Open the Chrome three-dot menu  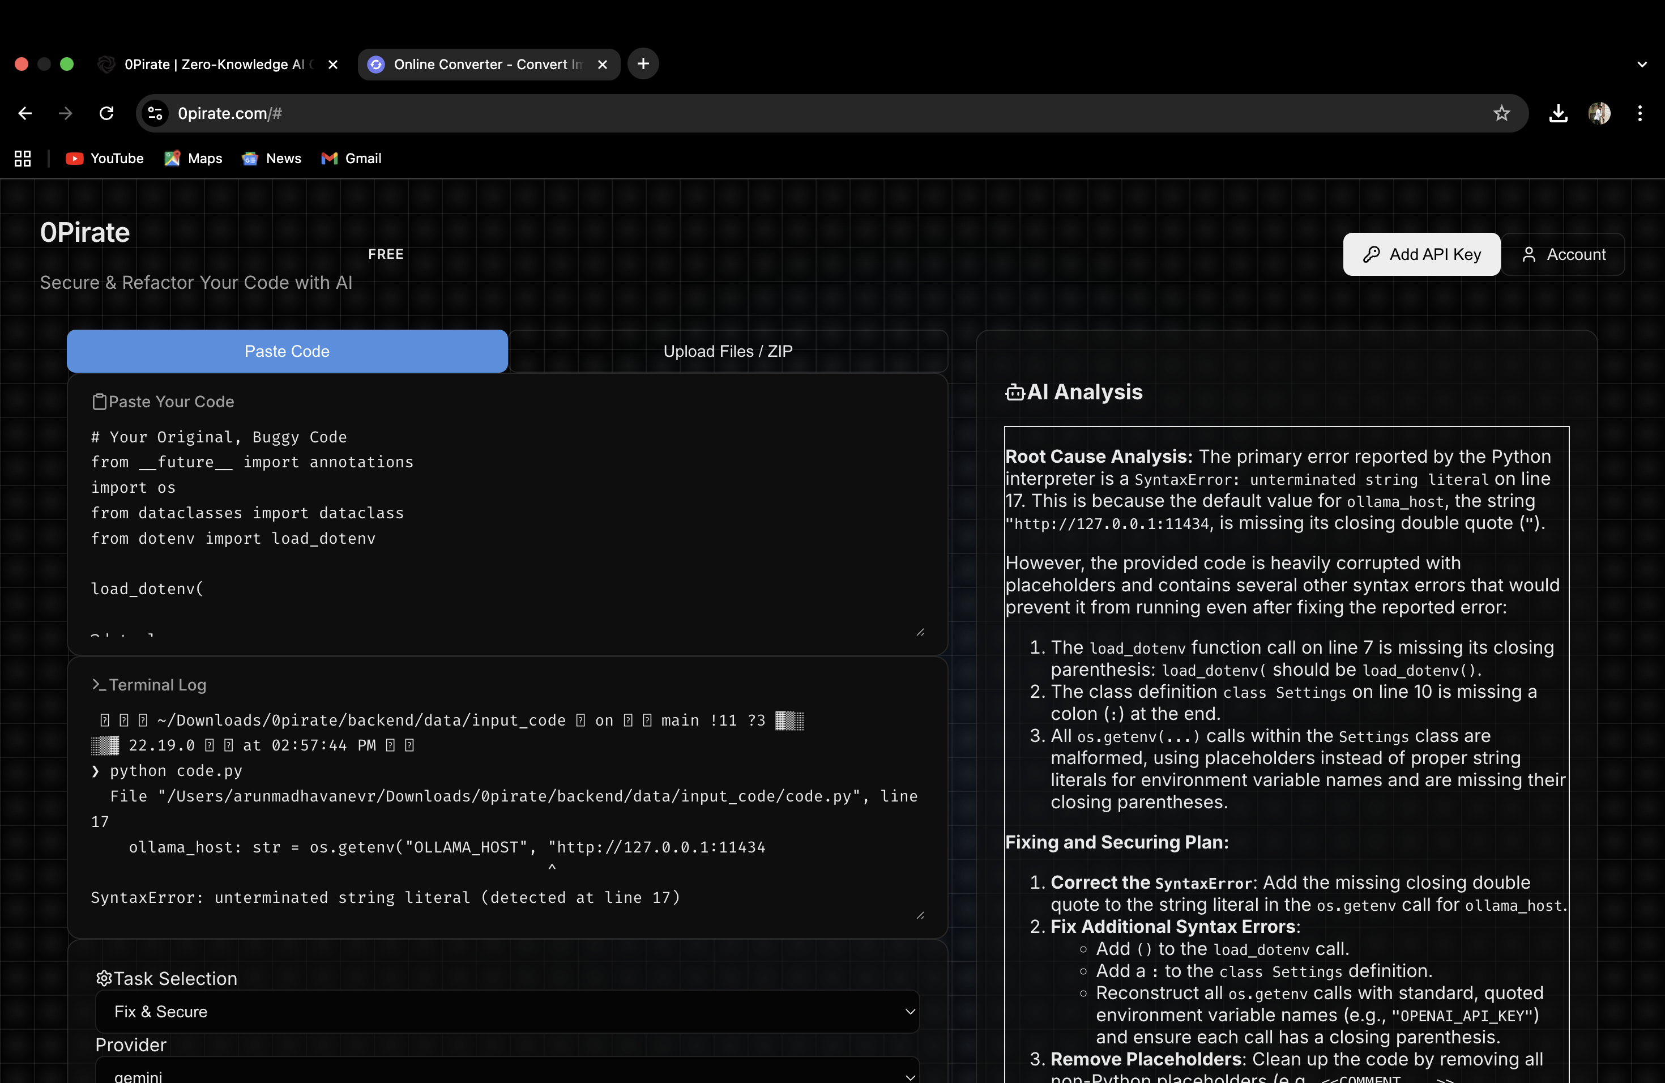pos(1640,113)
